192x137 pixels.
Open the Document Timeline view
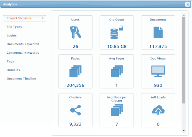(x=21, y=79)
